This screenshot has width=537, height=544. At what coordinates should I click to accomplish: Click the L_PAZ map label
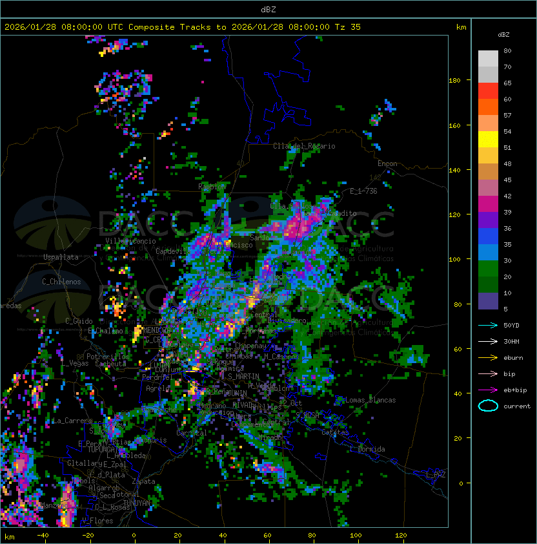[436, 475]
